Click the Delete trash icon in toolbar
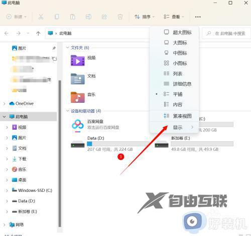 point(120,17)
